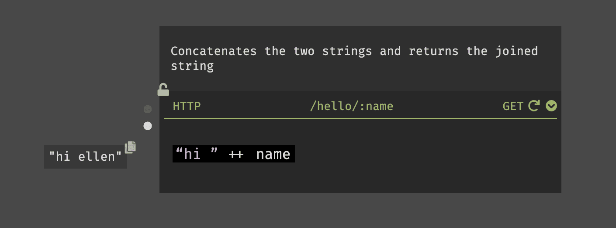Screen dimensions: 616x228
Task: Click the GET method label
Action: (x=513, y=106)
